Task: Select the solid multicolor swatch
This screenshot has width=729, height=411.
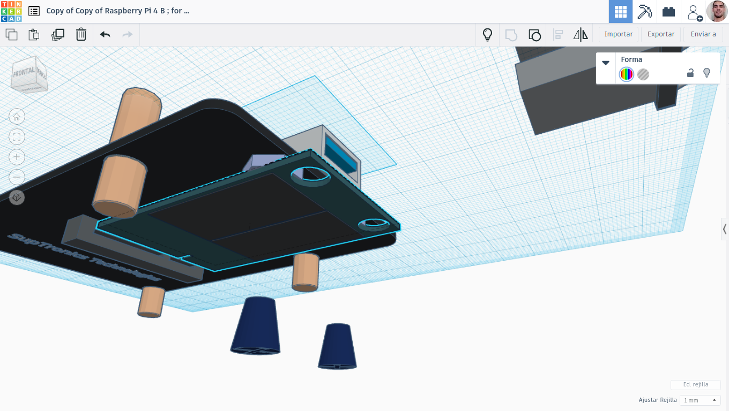Action: [x=626, y=74]
